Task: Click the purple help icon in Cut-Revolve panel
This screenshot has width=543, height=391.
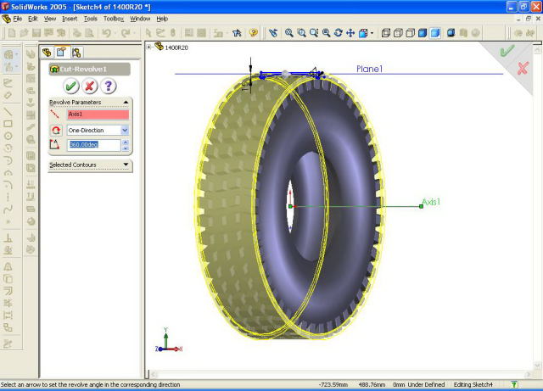Action: (107, 86)
